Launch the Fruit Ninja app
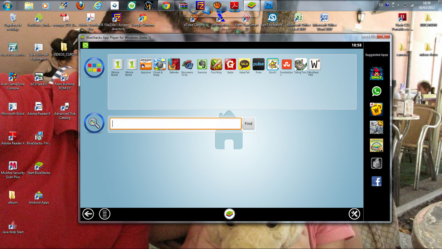 216,64
